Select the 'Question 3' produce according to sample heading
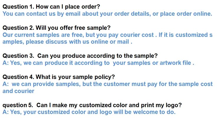 [80, 56]
